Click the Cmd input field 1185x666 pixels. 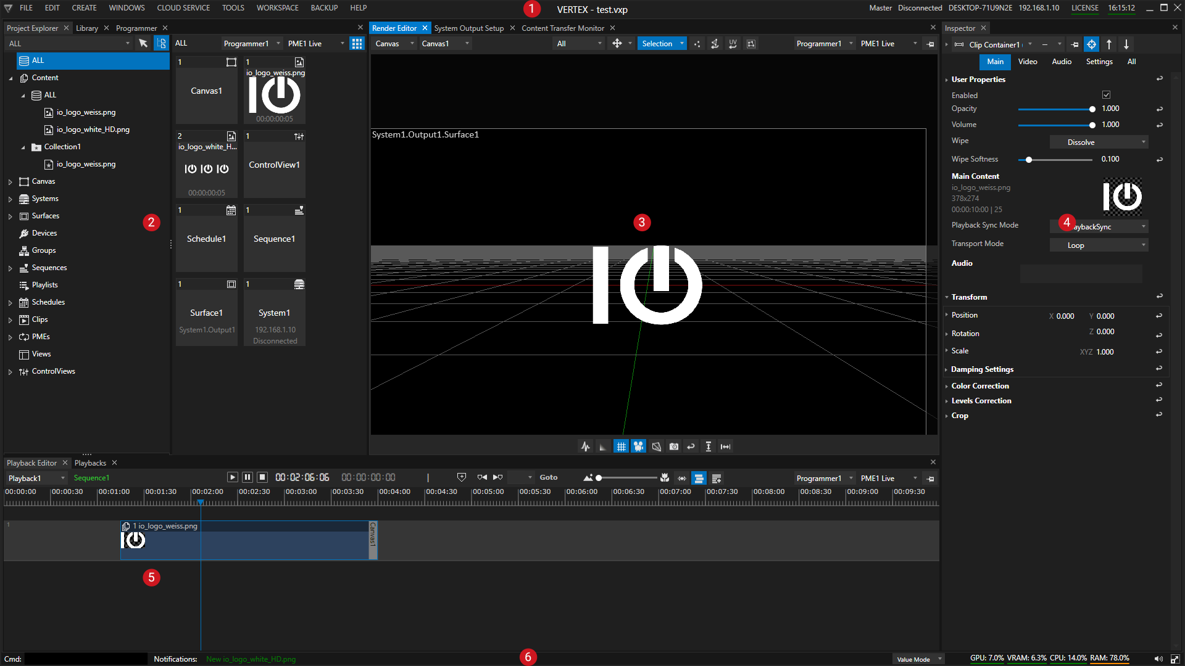click(x=85, y=659)
